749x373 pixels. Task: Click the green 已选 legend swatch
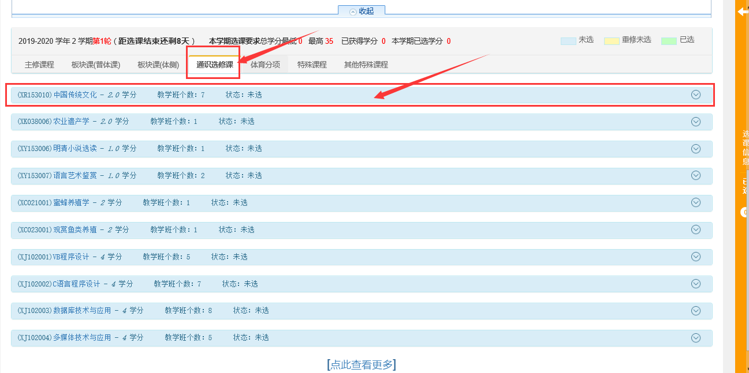(668, 41)
